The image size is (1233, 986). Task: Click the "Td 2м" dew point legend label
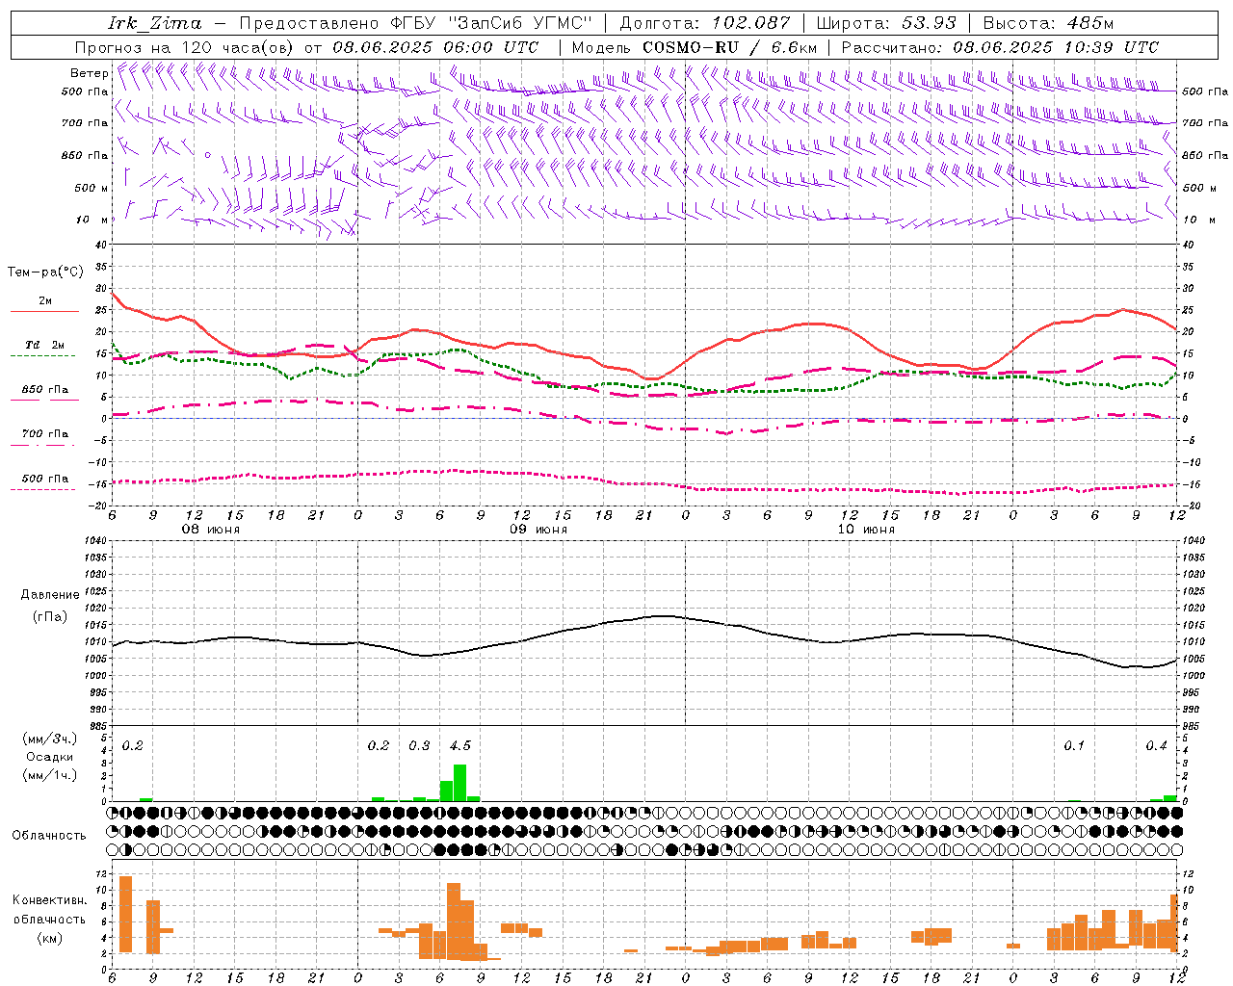click(x=45, y=345)
